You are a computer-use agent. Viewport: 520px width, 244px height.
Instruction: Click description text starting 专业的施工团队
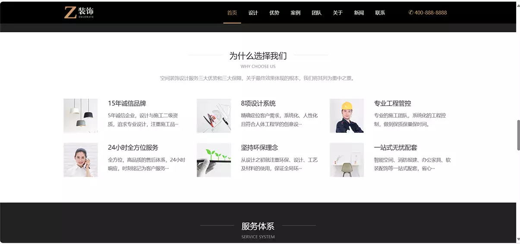pyautogui.click(x=410, y=120)
